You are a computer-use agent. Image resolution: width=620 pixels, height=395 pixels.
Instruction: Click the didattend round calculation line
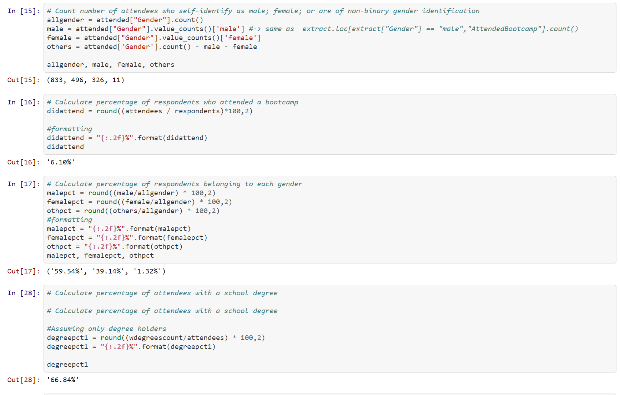point(149,111)
